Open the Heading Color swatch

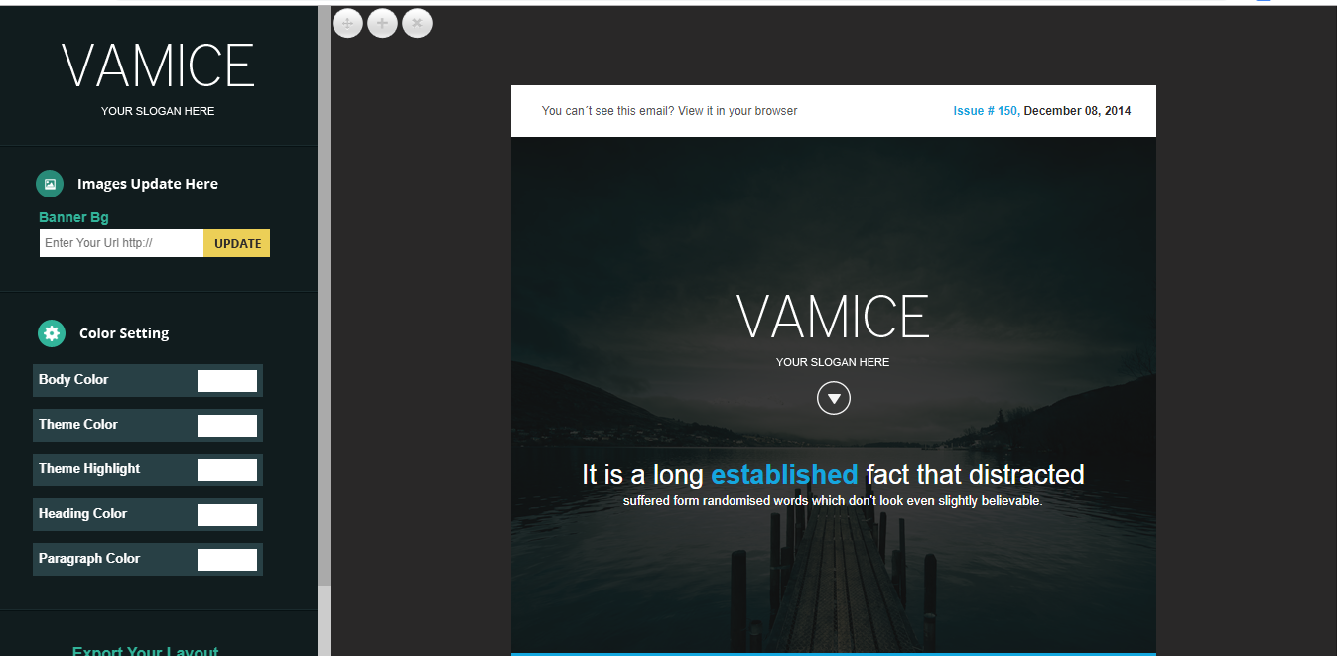click(226, 515)
